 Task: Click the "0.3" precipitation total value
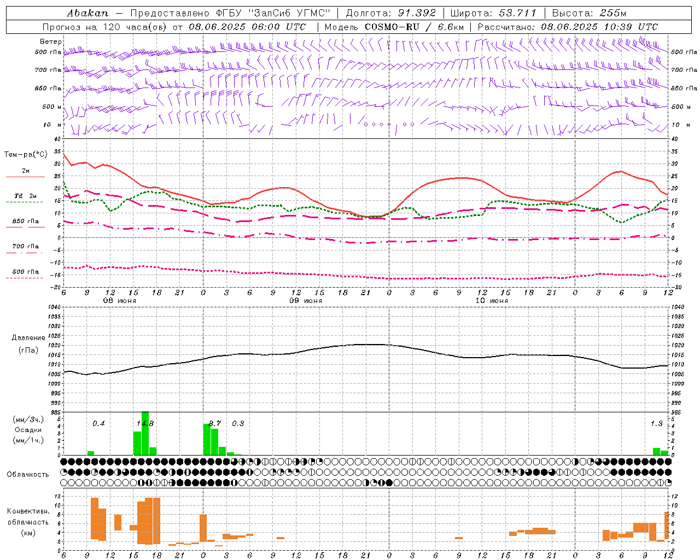[238, 423]
